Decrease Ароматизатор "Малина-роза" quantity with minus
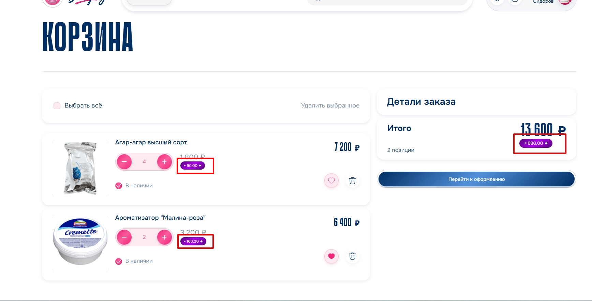The image size is (592, 301). [x=124, y=237]
